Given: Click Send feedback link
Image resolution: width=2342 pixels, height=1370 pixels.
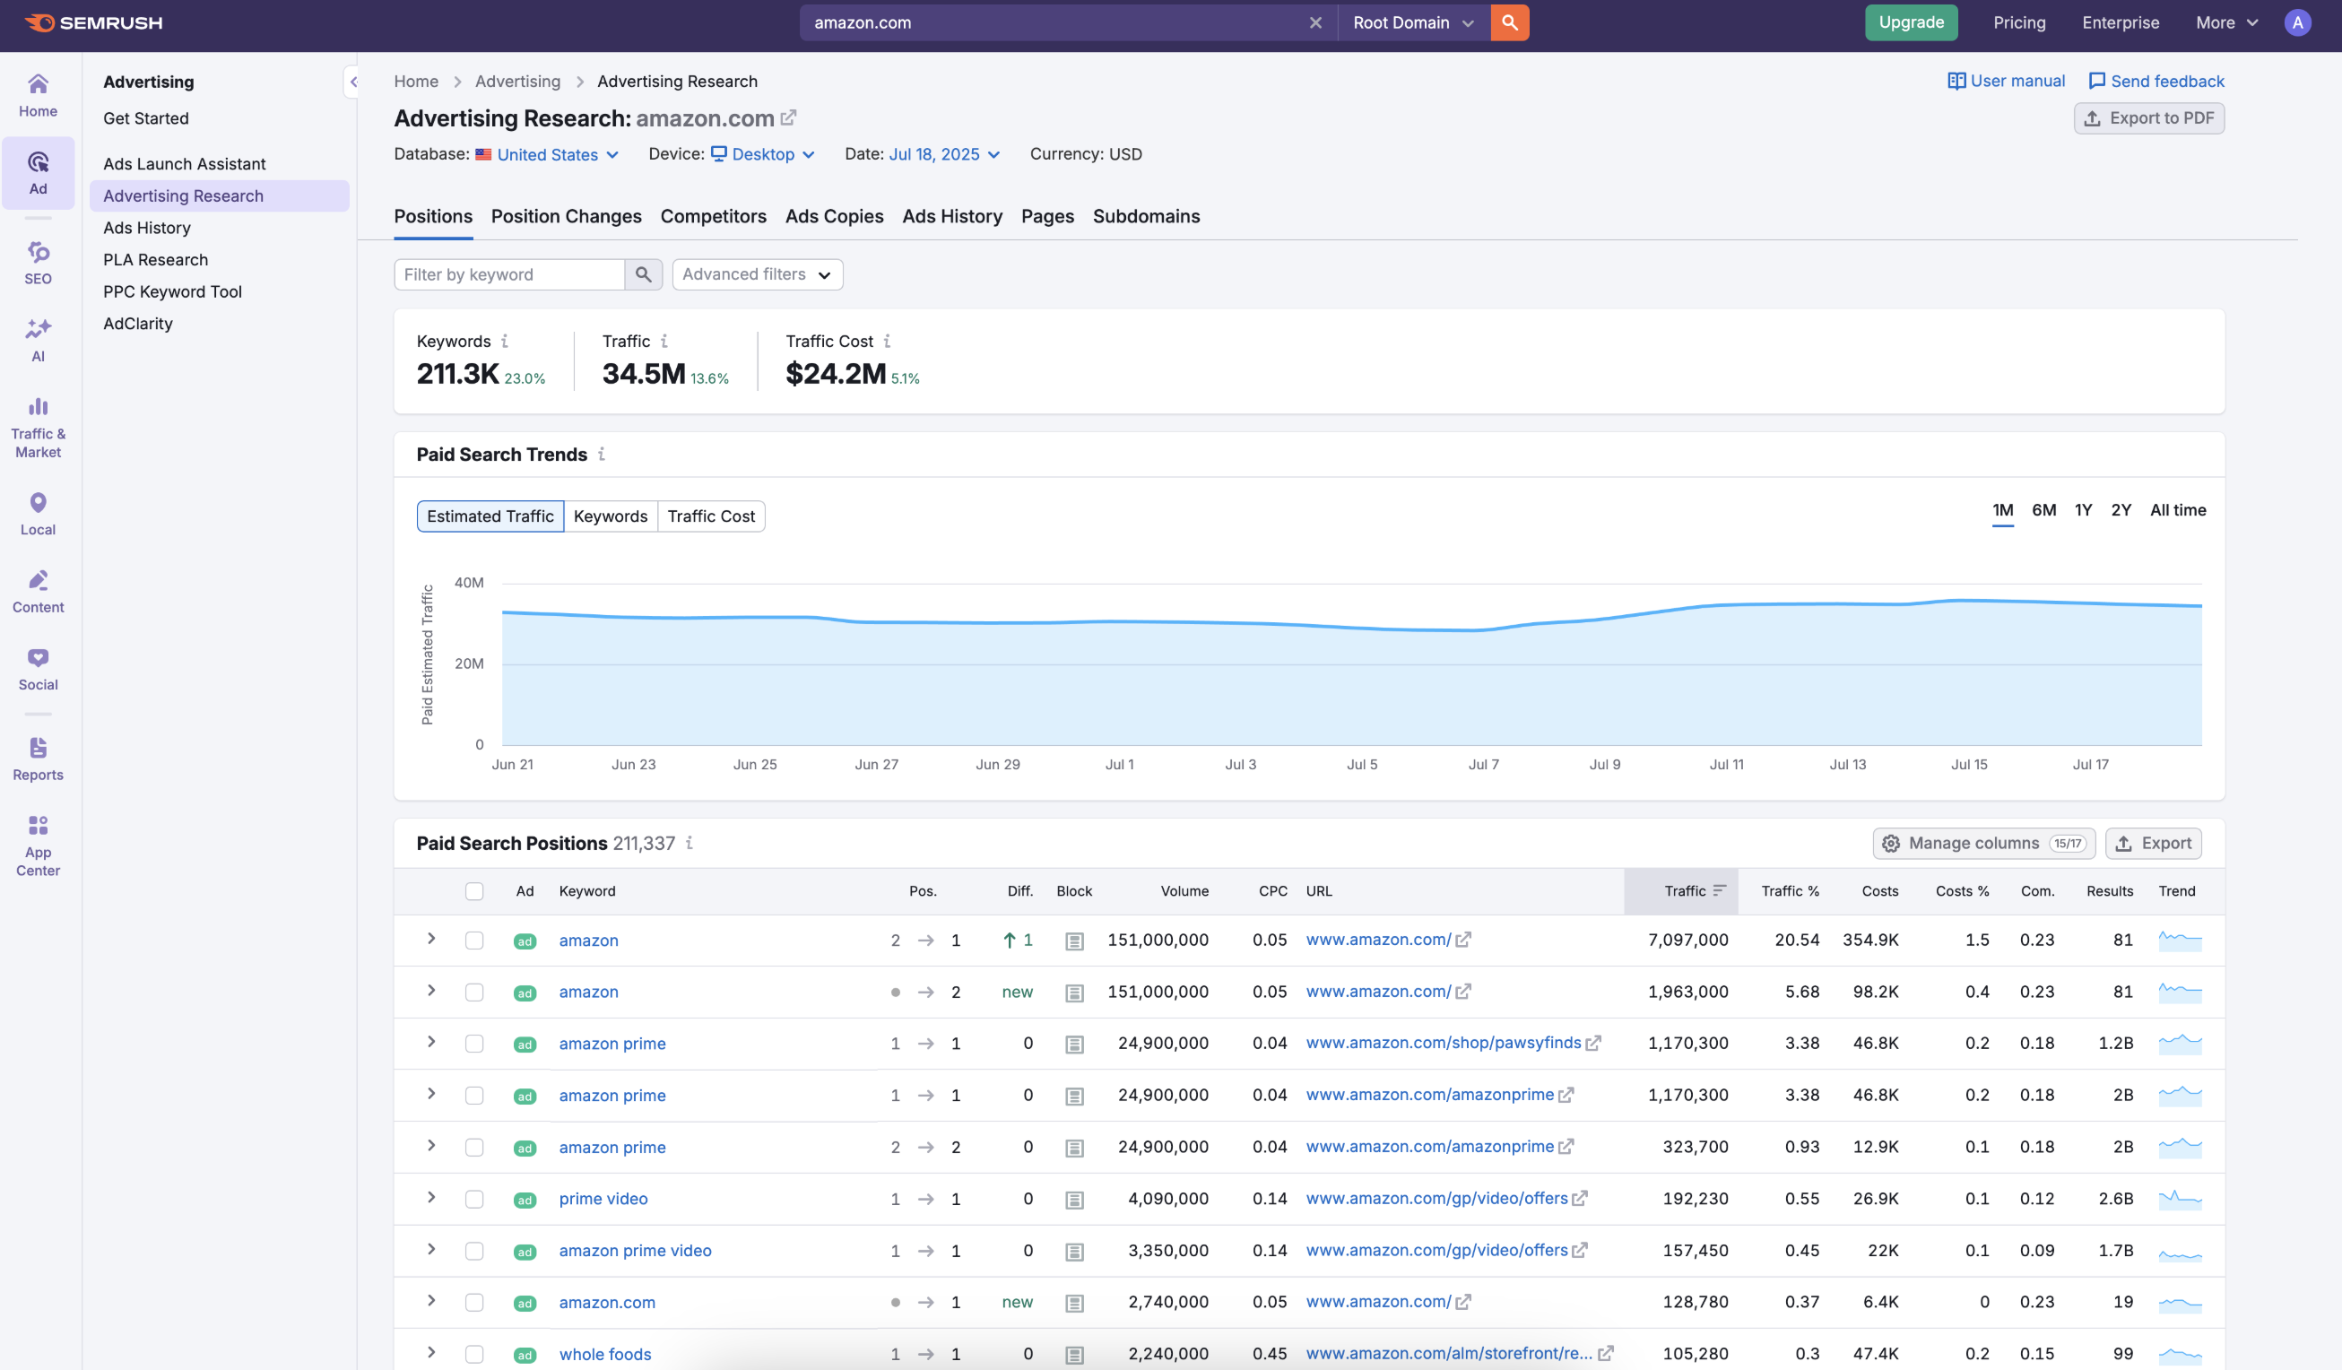Looking at the screenshot, I should pos(2156,81).
